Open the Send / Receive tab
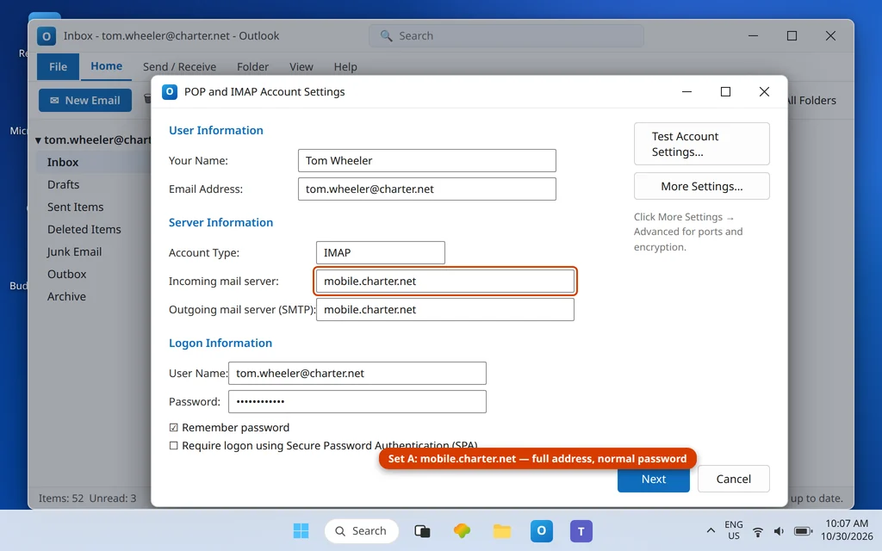The height and width of the screenshot is (551, 882). tap(179, 67)
